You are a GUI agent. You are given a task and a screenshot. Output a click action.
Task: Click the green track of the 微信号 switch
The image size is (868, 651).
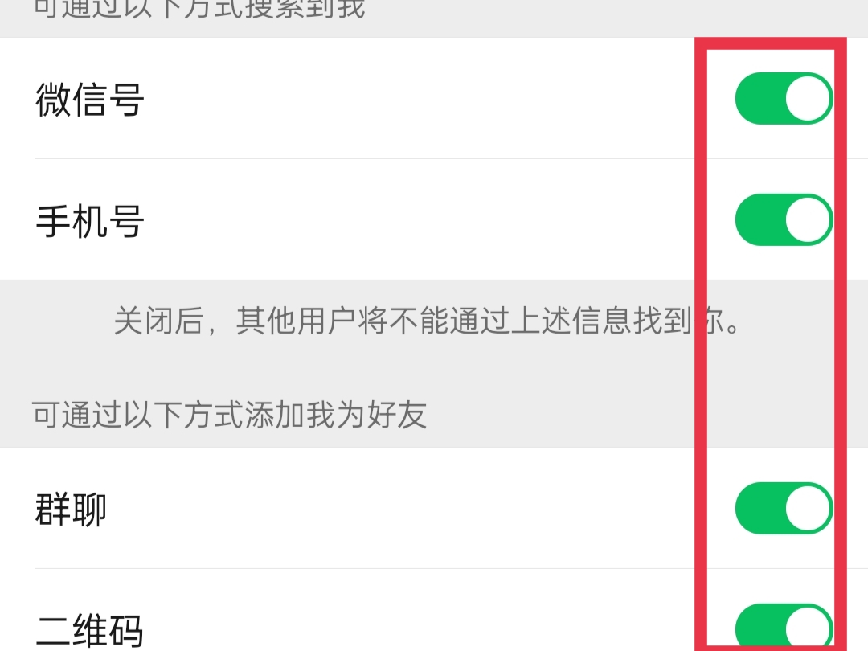pos(759,99)
